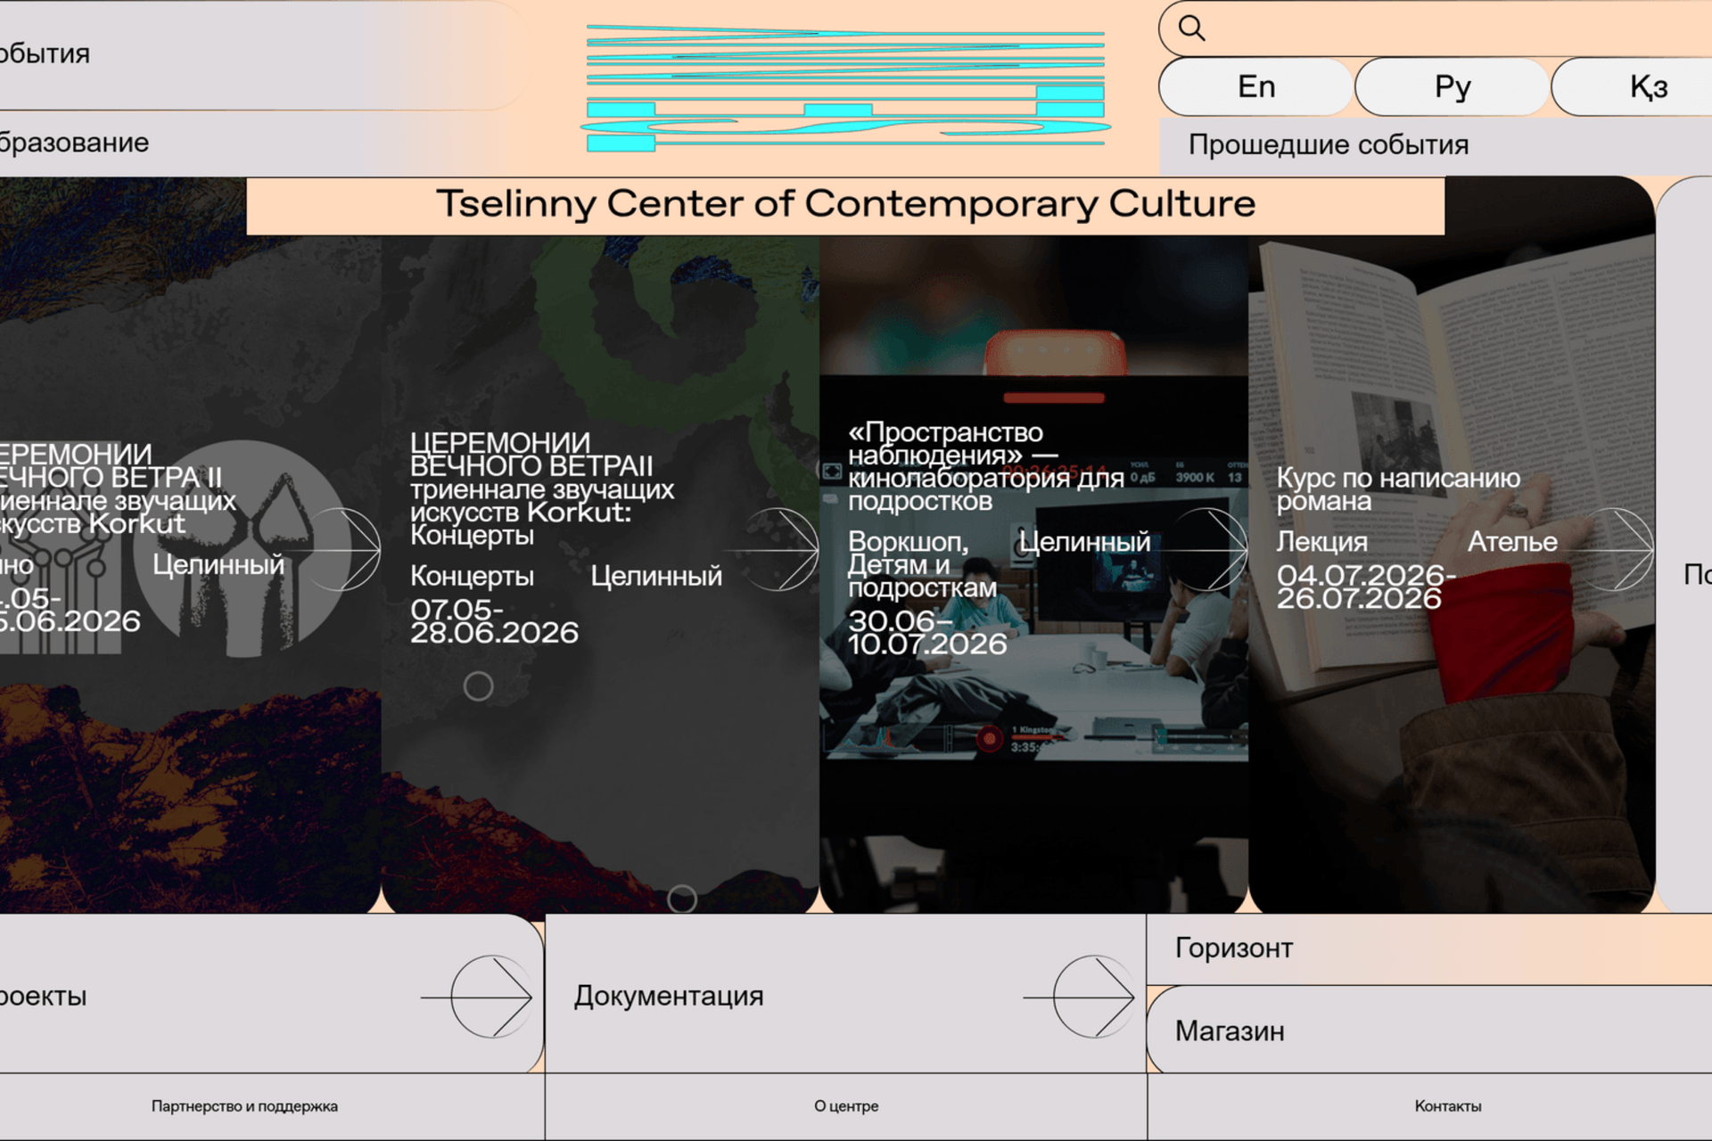Screen dimensions: 1712x1141
Task: Switch language to Ру
Action: coord(1452,86)
